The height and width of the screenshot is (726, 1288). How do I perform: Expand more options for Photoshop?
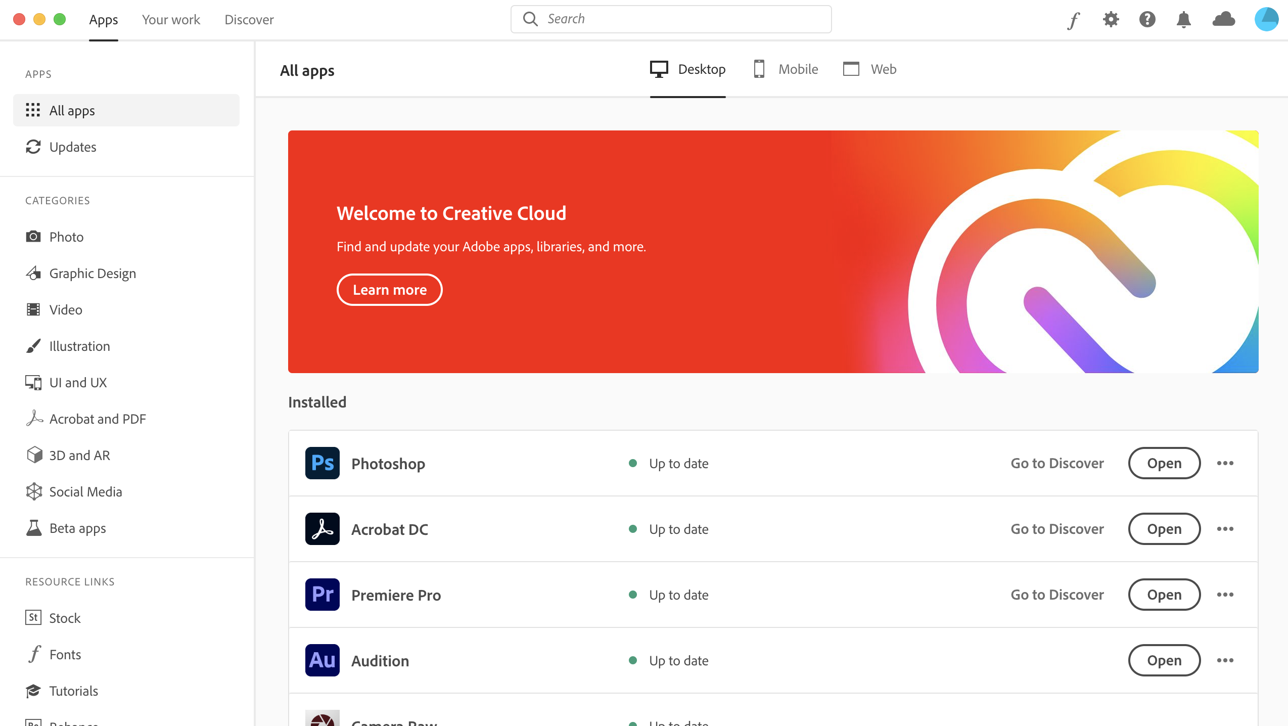[1225, 463]
